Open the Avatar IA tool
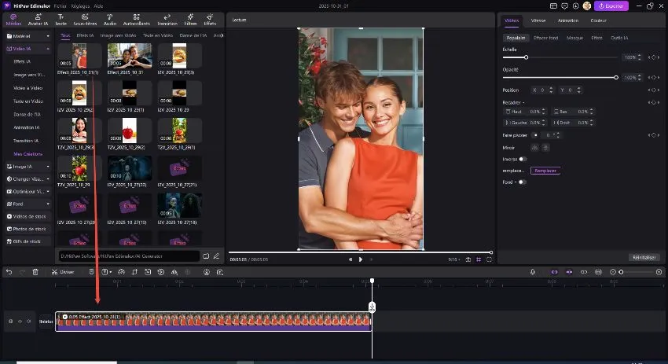668x364 pixels. (x=37, y=19)
